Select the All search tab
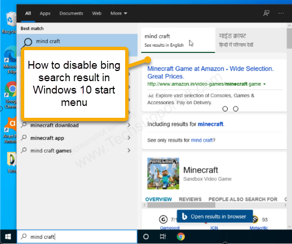 coord(28,14)
